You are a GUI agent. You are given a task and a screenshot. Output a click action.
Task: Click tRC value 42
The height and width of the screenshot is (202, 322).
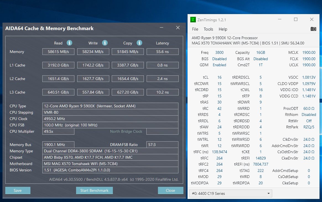tap(219, 108)
